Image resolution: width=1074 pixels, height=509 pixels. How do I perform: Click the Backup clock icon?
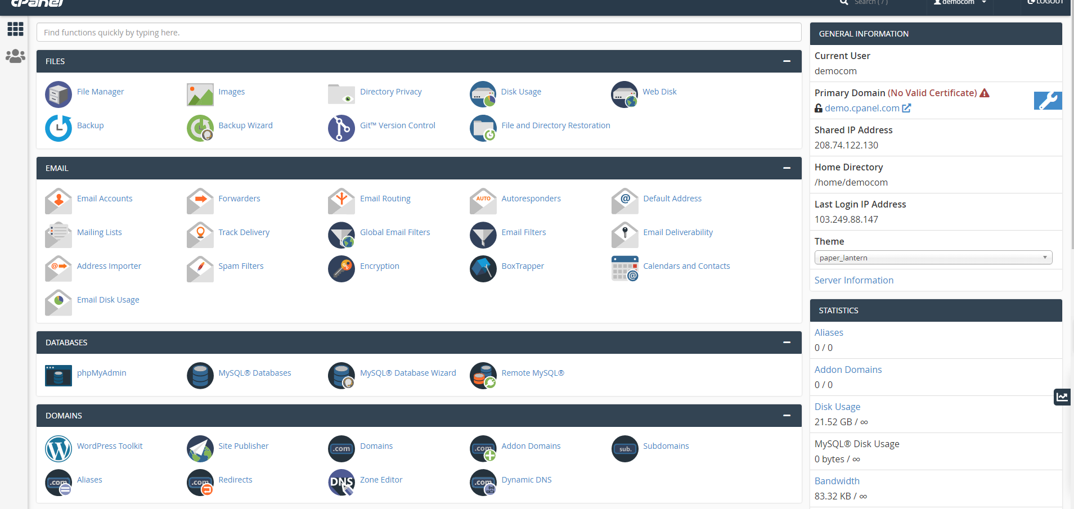click(59, 128)
